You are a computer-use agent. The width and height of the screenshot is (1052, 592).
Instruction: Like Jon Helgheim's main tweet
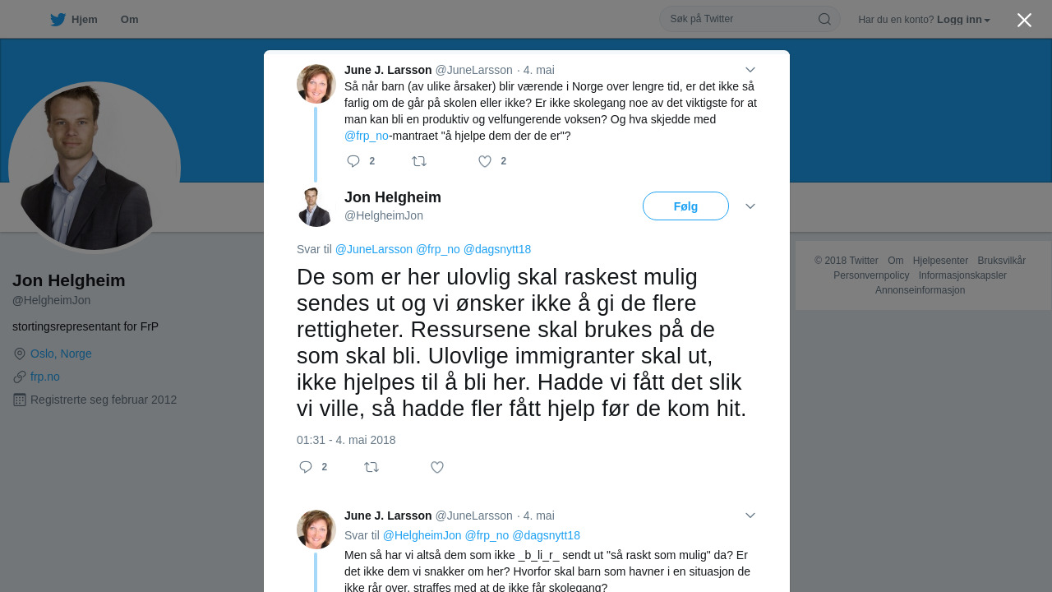(x=437, y=467)
